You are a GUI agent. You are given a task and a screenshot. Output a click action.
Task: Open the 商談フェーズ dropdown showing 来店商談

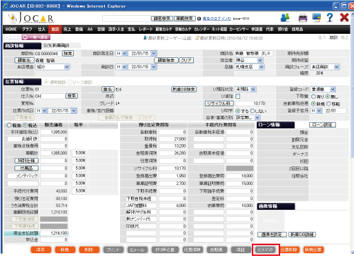(x=325, y=67)
